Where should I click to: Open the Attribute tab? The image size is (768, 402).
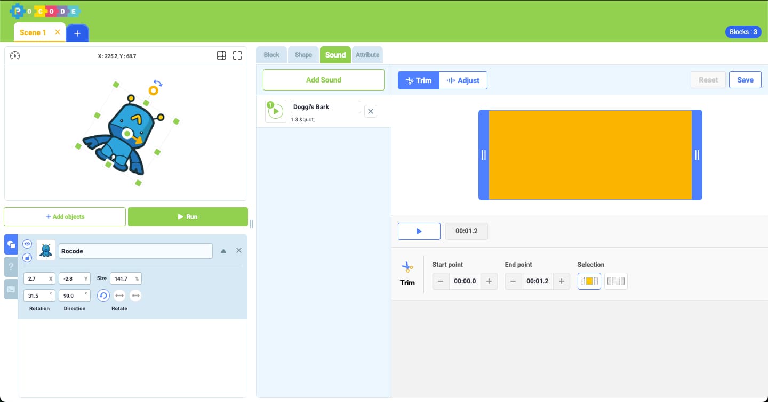click(367, 55)
